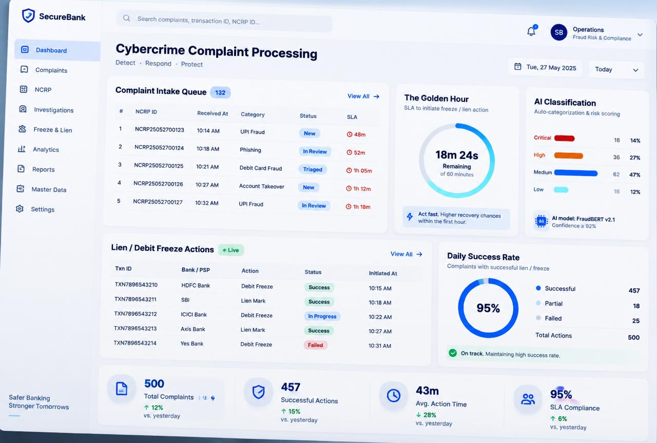The image size is (657, 443).
Task: Click the lightning bolt Act fast icon
Action: 410,217
